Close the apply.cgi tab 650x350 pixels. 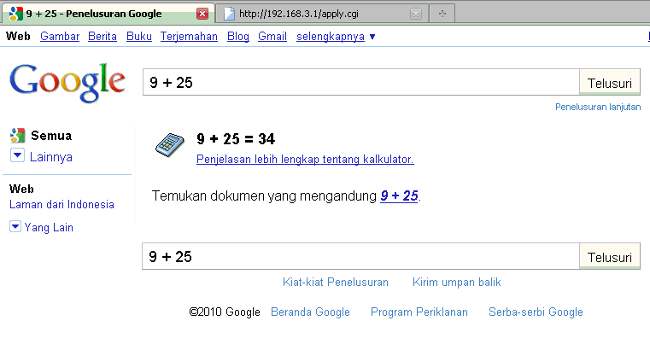tap(416, 14)
